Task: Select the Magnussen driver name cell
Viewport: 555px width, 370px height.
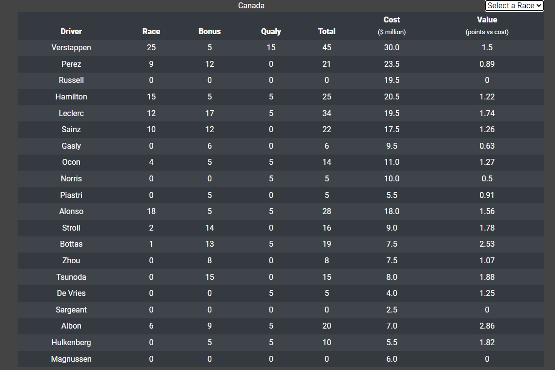Action: coord(71,359)
